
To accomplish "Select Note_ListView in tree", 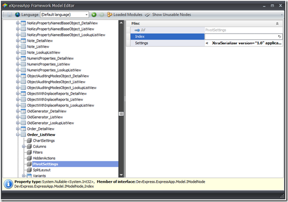I will (x=38, y=46).
